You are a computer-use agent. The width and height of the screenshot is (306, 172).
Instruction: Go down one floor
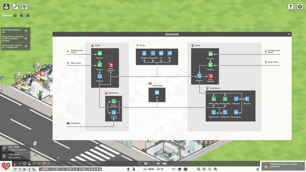pos(134,169)
